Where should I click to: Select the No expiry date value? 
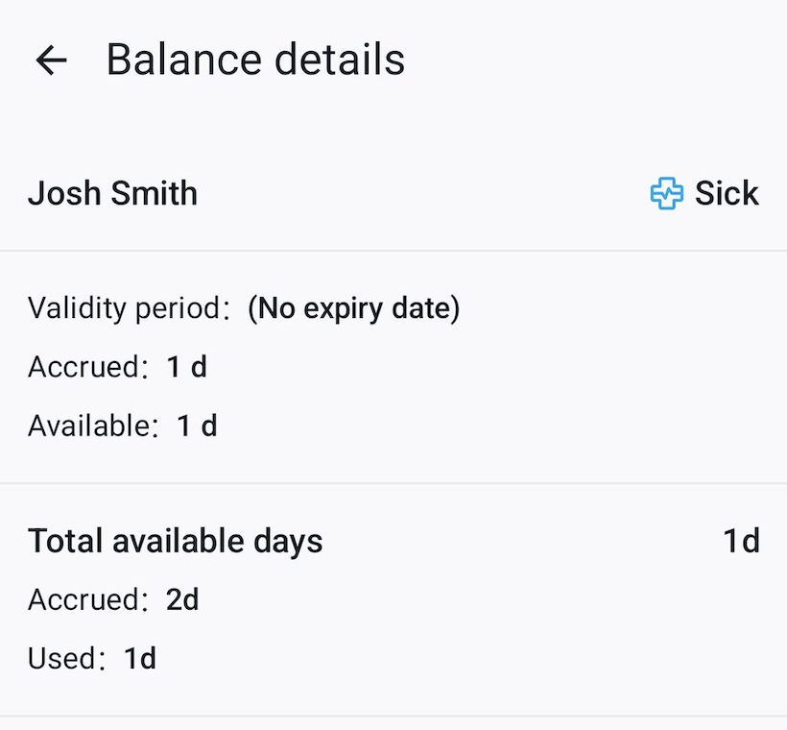click(x=354, y=308)
